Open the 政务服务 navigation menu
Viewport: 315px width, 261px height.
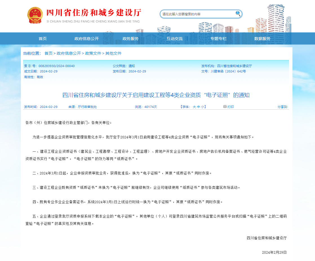tap(130, 39)
